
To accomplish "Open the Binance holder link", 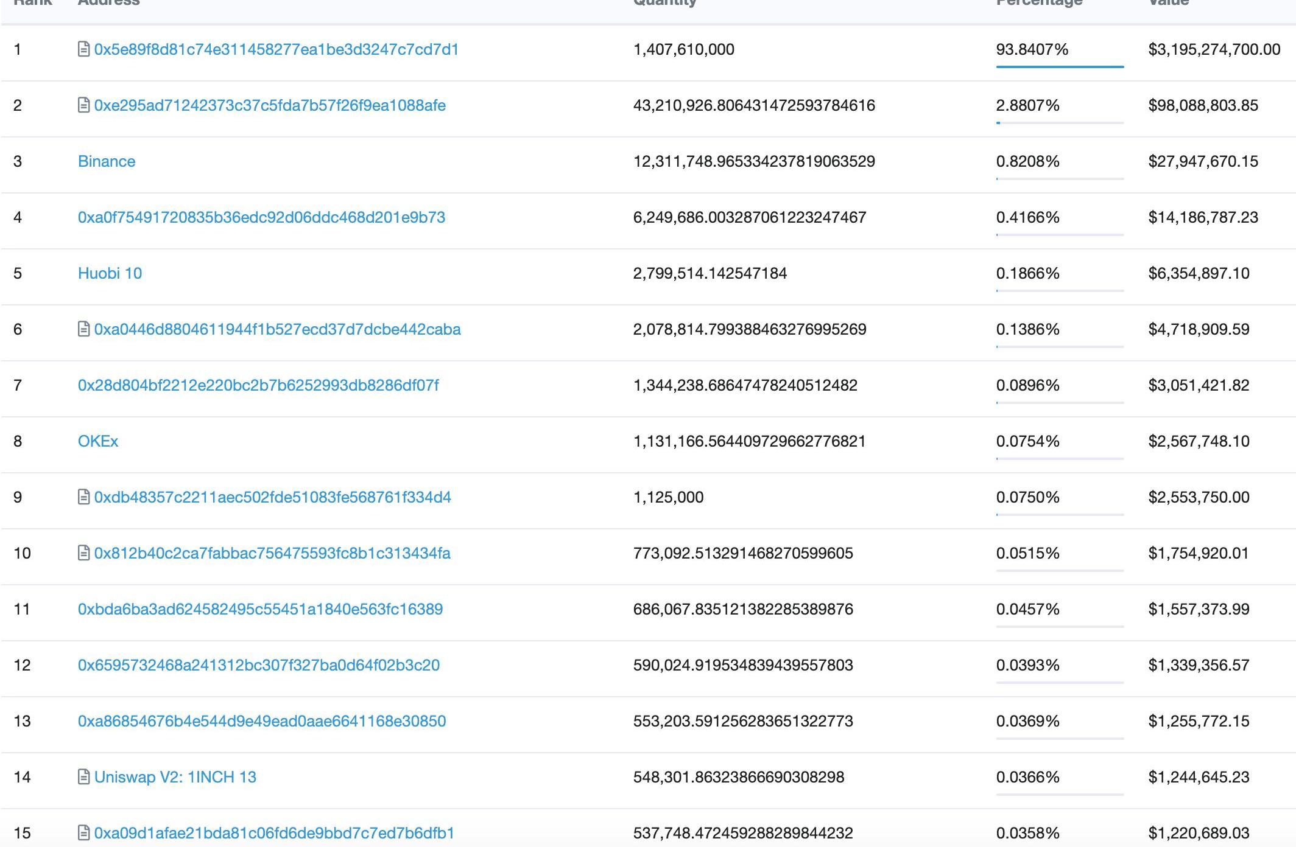I will tap(107, 161).
